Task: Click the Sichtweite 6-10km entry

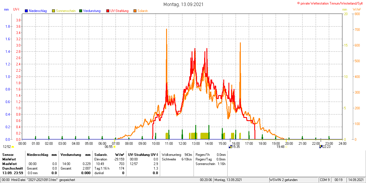Action: tap(177, 159)
